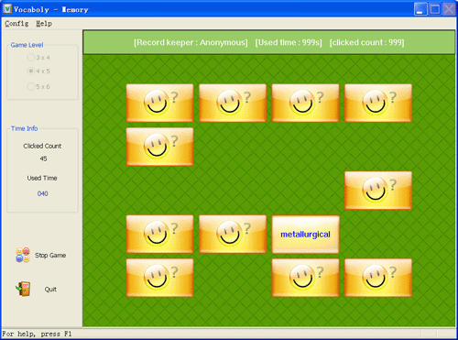Select the 3 x 4 game level
The width and height of the screenshot is (458, 340).
[38, 58]
